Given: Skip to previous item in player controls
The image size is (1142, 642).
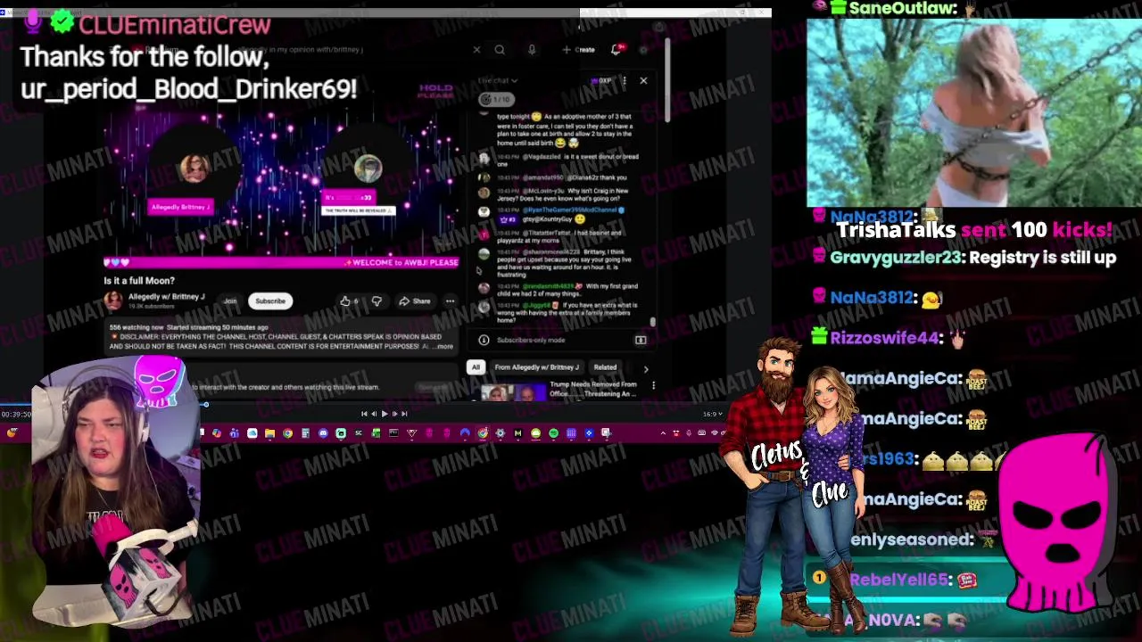Looking at the screenshot, I should click(x=364, y=414).
